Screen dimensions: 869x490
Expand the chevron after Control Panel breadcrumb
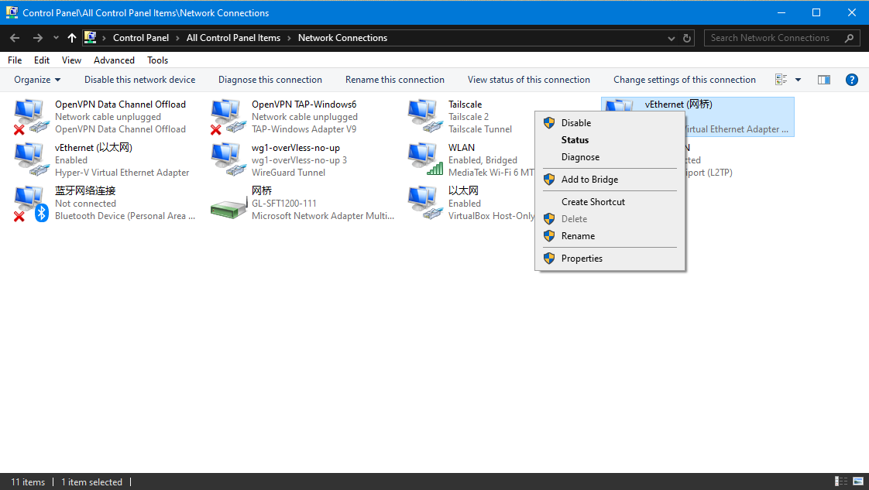[177, 38]
